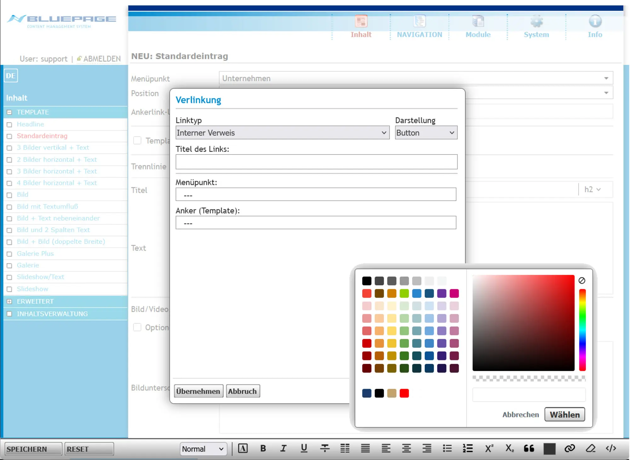
Task: Click the Anker (Template) field
Action: pos(316,222)
